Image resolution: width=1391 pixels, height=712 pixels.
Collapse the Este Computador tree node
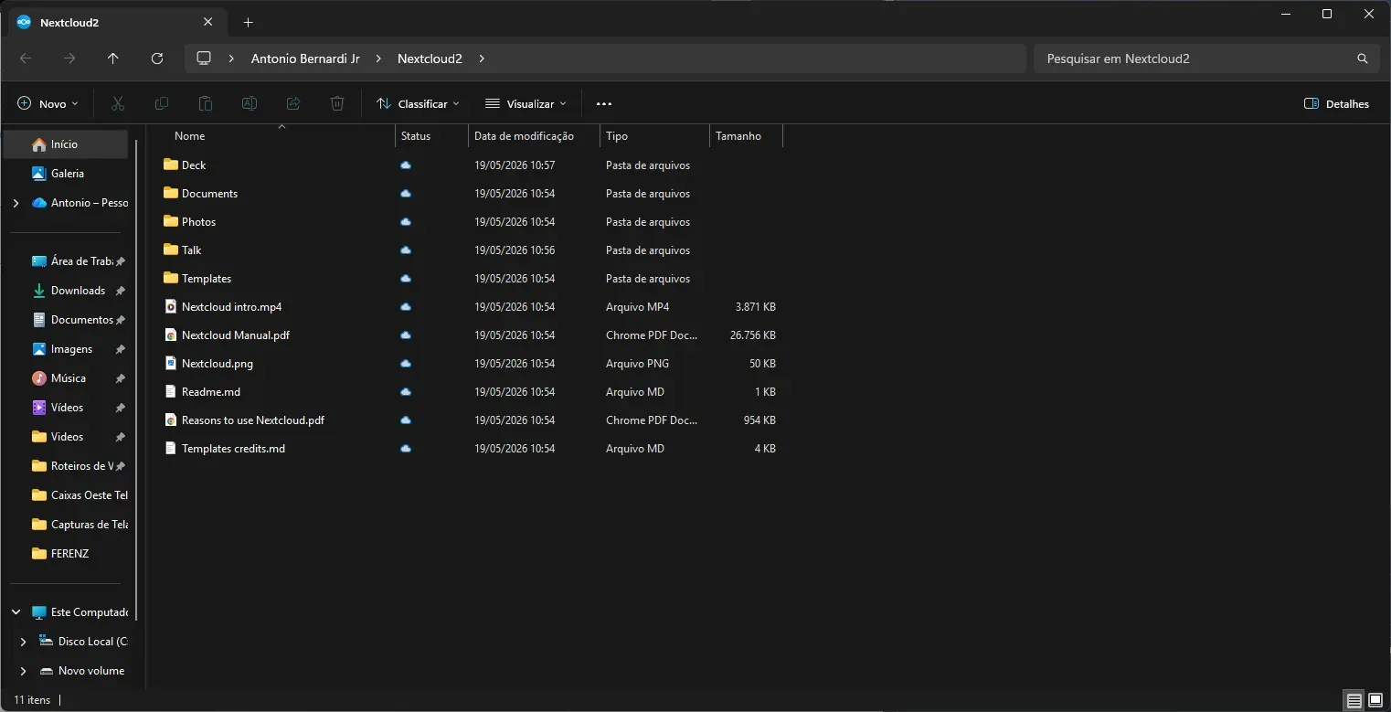point(16,612)
